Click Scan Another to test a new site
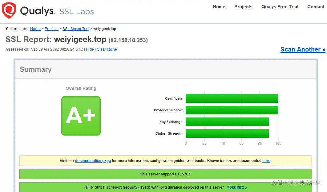327x192 pixels. click(303, 49)
